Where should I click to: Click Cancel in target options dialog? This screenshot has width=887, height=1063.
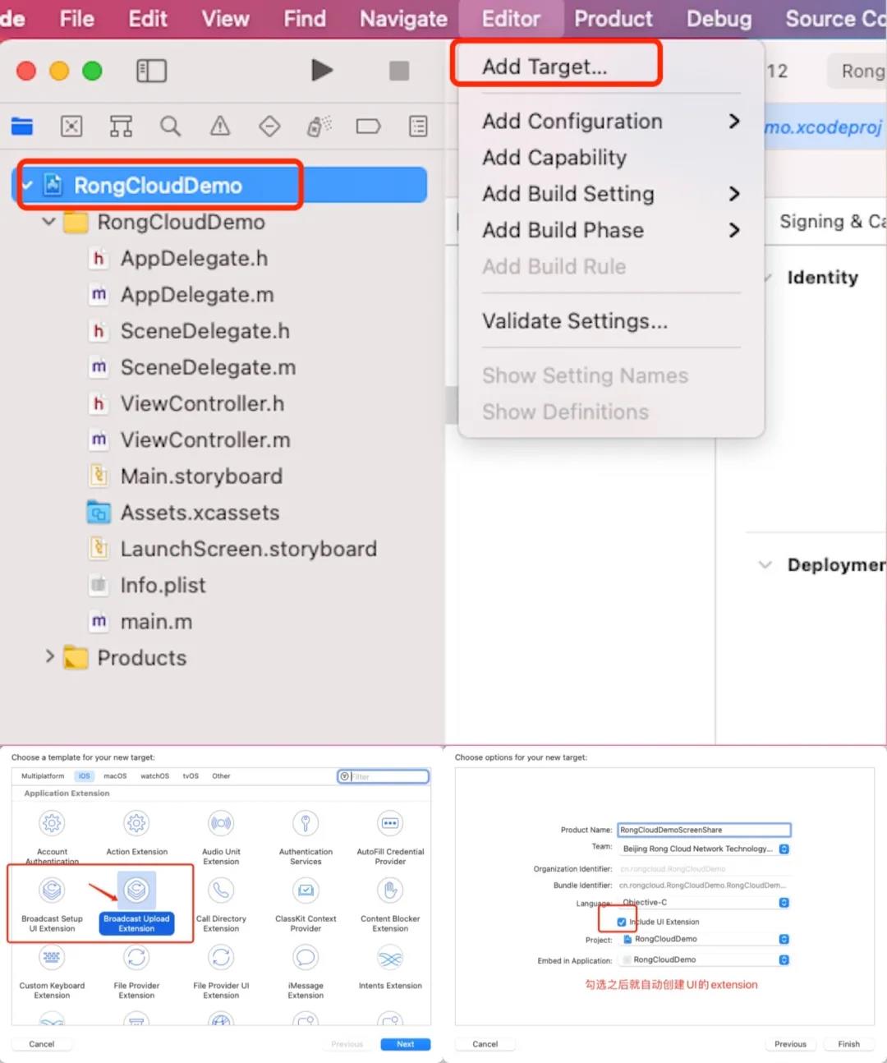485,1044
